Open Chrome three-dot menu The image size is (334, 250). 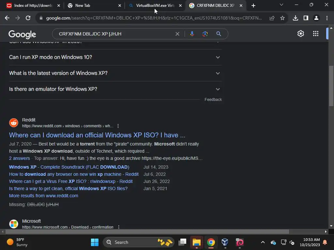coord(327,18)
